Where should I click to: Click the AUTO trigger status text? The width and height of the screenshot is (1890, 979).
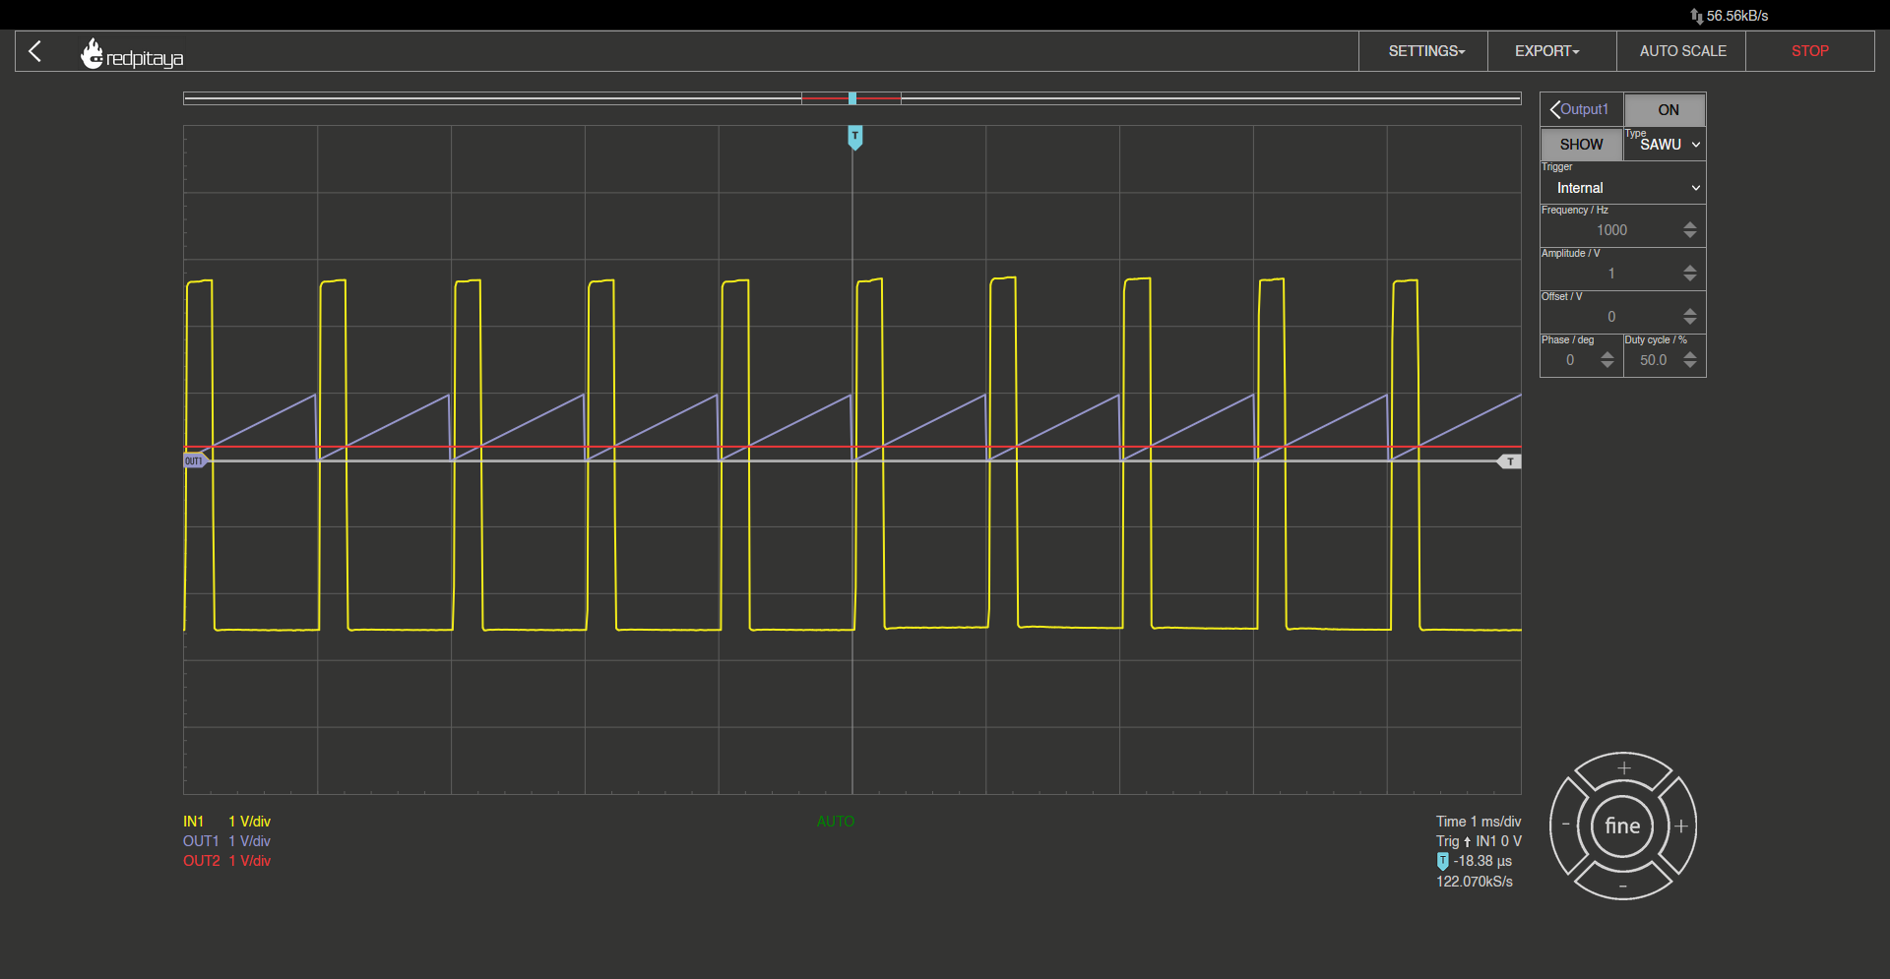pyautogui.click(x=836, y=822)
